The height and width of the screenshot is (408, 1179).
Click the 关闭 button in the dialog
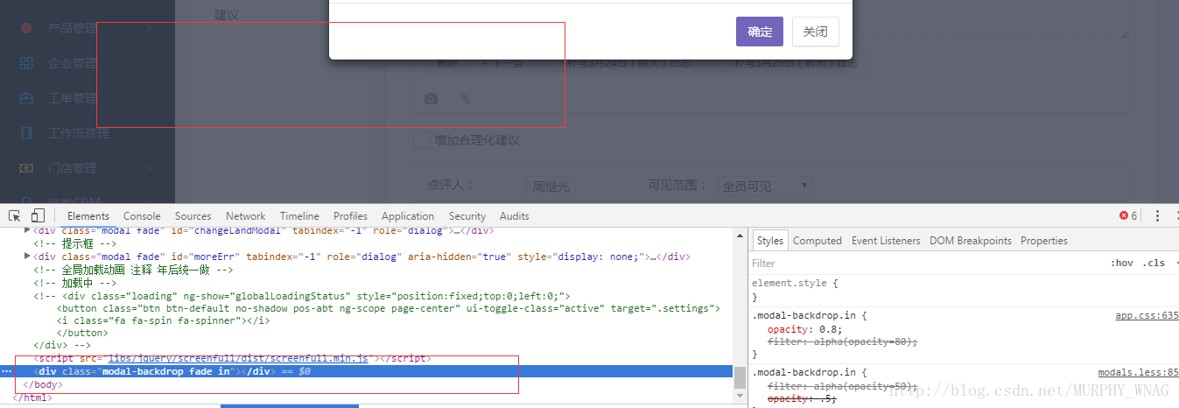[x=816, y=32]
